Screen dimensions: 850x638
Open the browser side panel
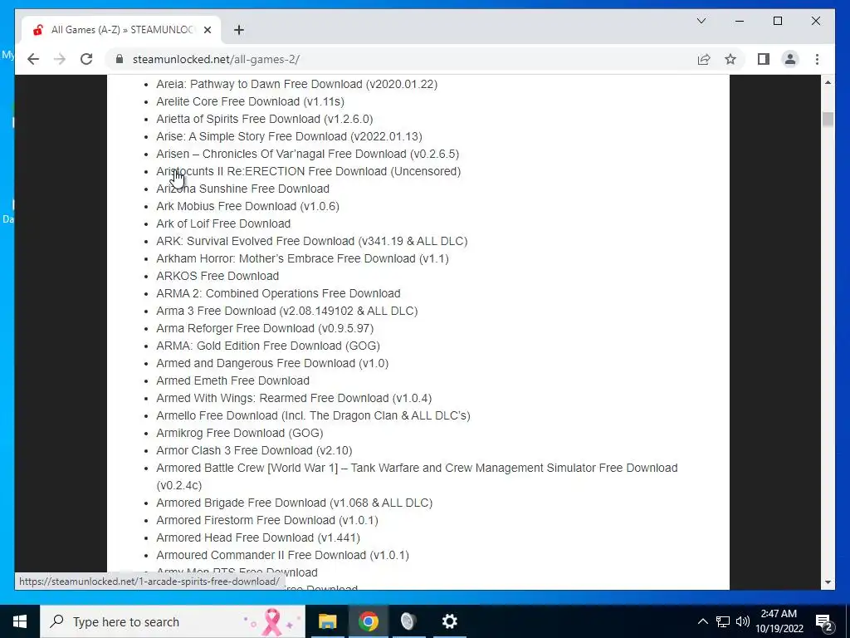coord(764,59)
